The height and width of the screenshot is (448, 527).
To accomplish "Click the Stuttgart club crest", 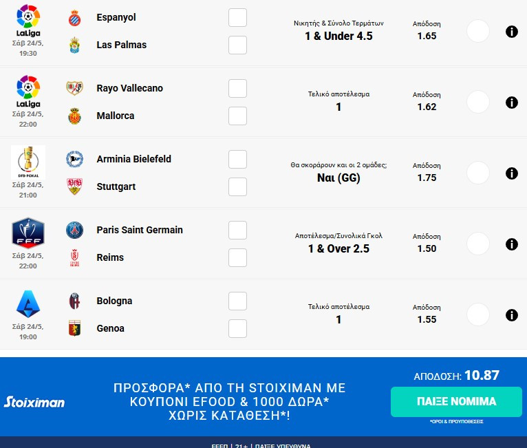I will [x=74, y=186].
